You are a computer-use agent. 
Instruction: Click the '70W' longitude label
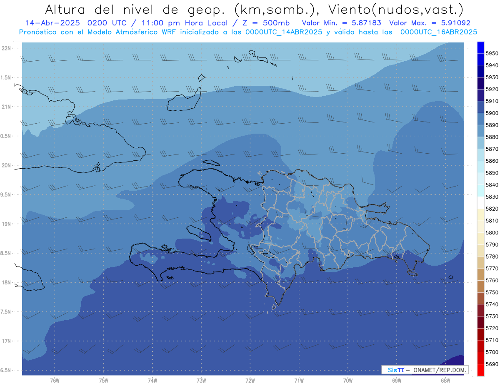click(347, 381)
